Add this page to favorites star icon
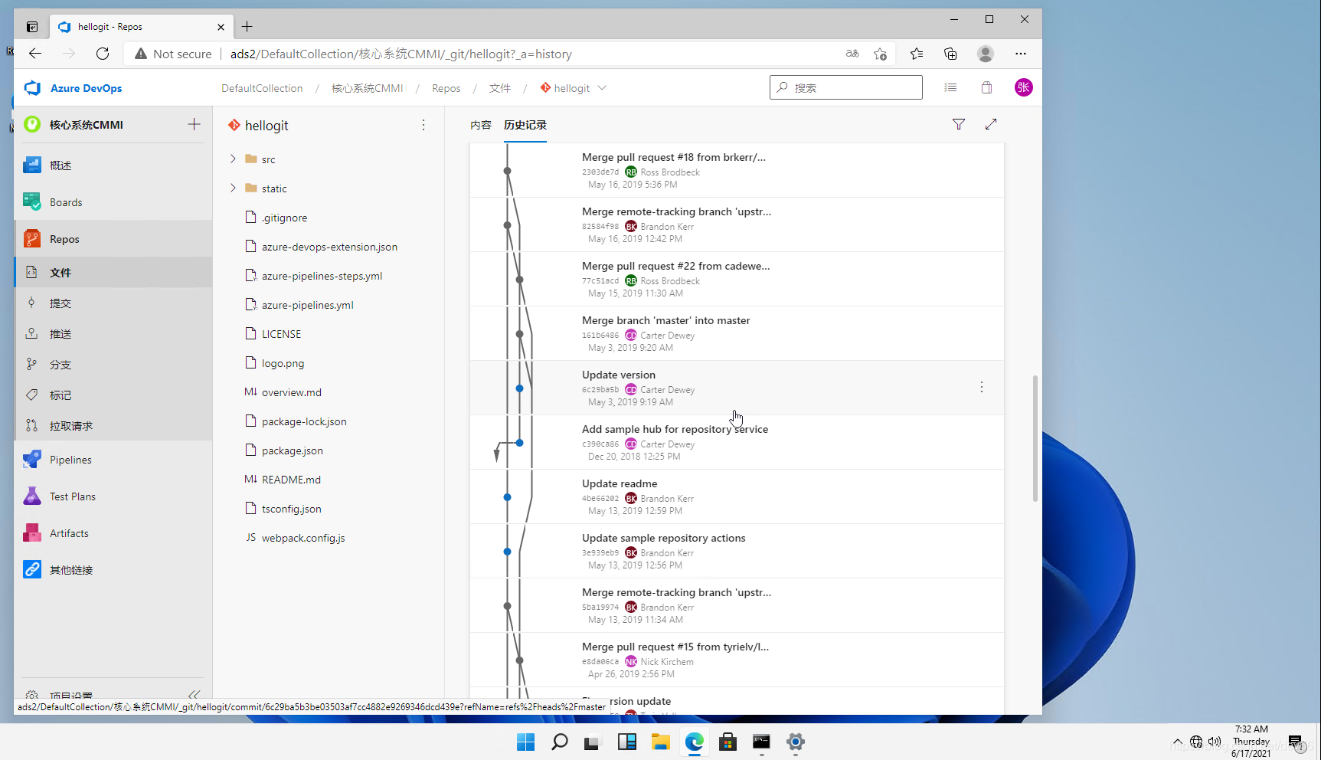This screenshot has width=1321, height=760. tap(880, 54)
